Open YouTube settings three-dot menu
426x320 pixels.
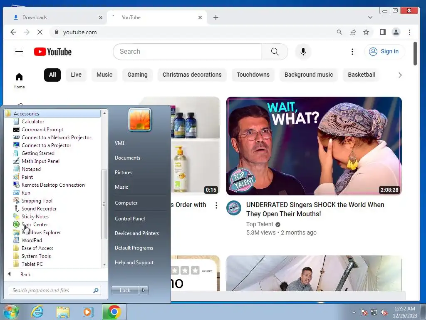352,52
